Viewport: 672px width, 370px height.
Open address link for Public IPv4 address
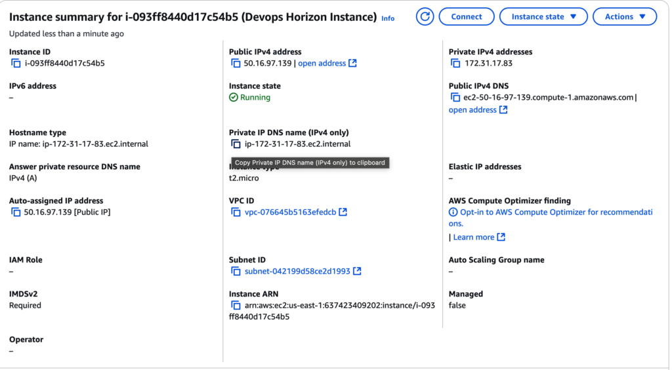(x=322, y=64)
